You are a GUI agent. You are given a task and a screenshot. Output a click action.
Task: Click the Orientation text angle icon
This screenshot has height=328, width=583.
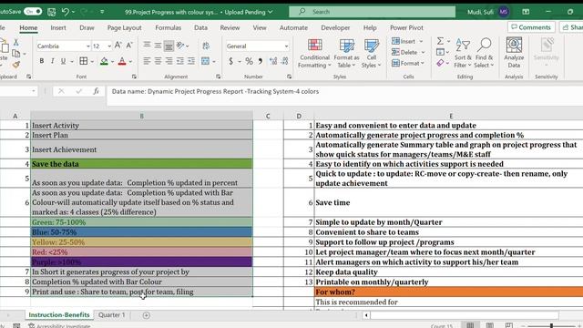tap(180, 46)
